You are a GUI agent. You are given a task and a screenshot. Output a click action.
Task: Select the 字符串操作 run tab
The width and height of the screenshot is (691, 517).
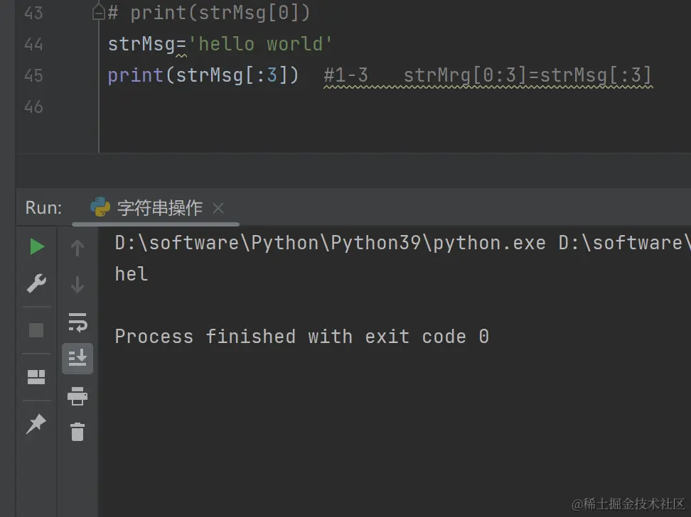(159, 208)
